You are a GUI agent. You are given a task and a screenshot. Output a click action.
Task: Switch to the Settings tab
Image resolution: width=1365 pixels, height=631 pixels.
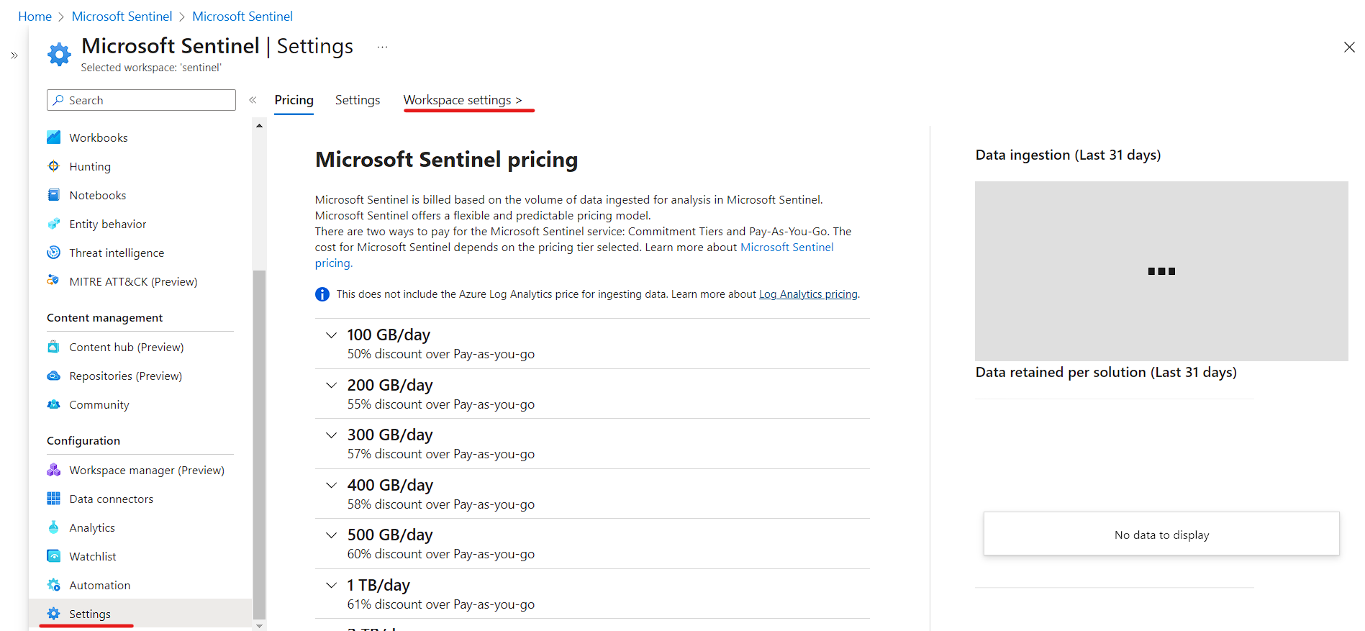[358, 100]
